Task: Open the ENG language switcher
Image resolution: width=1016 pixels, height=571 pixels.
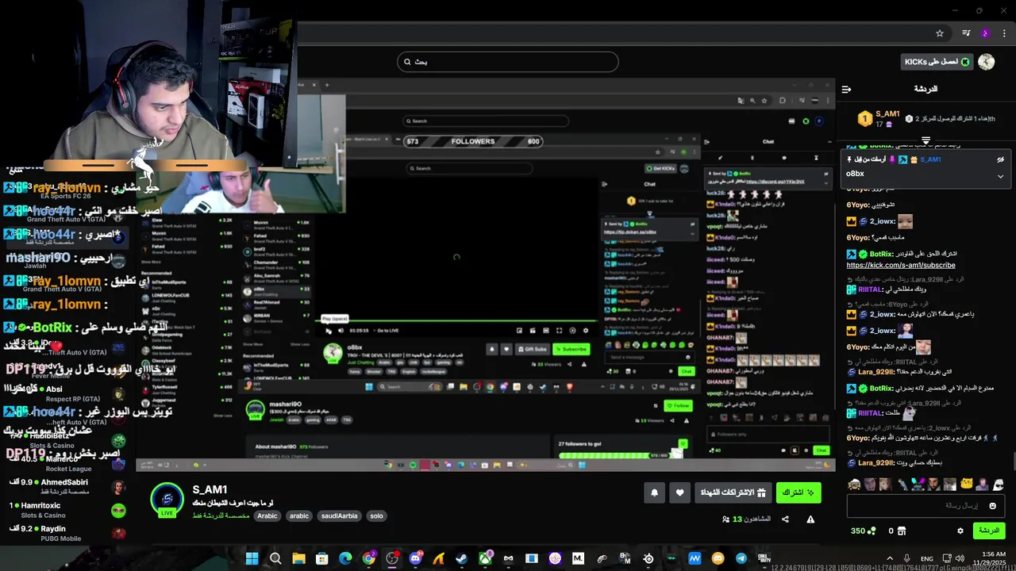Action: [x=927, y=558]
